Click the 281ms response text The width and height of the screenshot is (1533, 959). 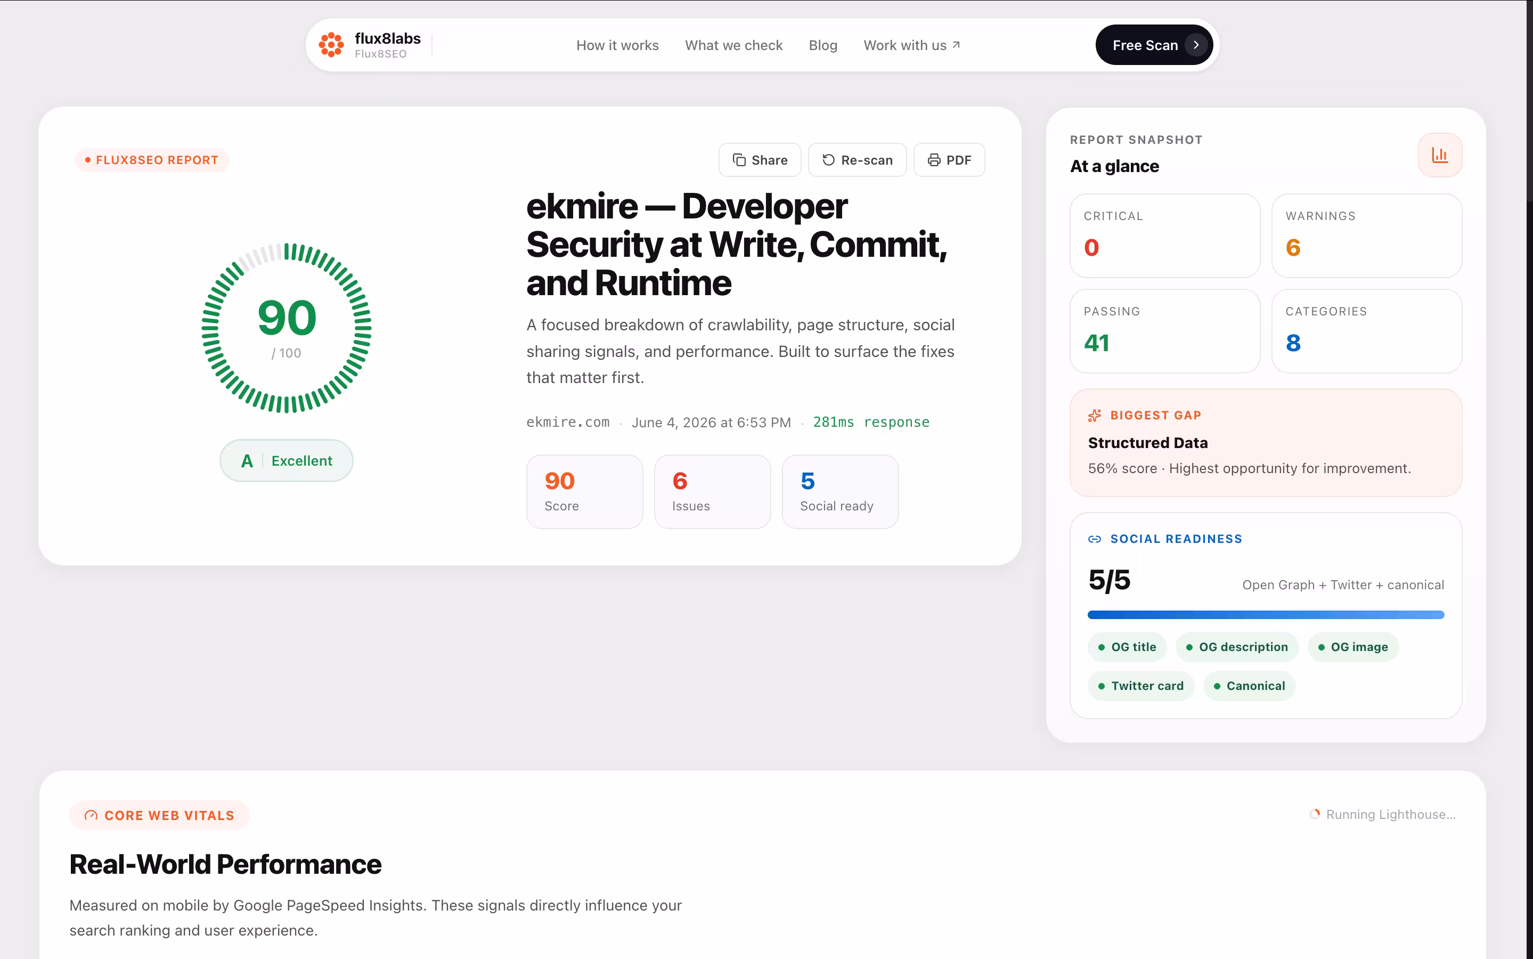click(870, 422)
